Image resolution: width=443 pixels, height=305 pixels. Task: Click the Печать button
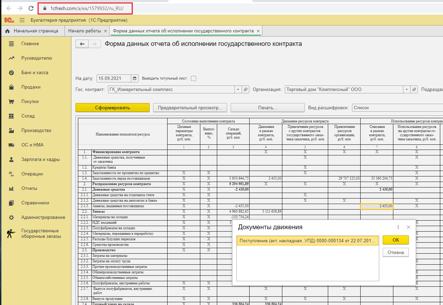(268, 108)
